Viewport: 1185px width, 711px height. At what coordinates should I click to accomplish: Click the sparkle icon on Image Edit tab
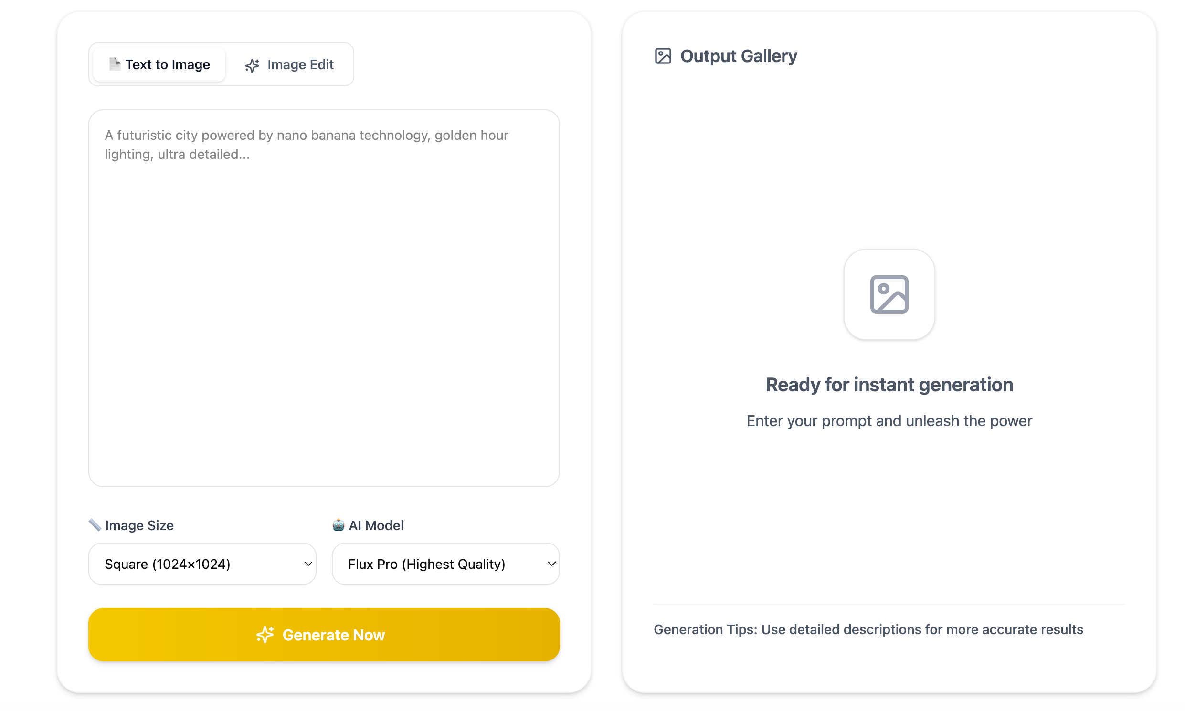click(252, 65)
